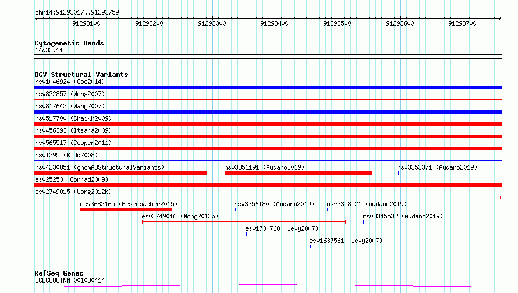Click ruler position 91293300
The height and width of the screenshot is (293, 518).
click(212, 23)
